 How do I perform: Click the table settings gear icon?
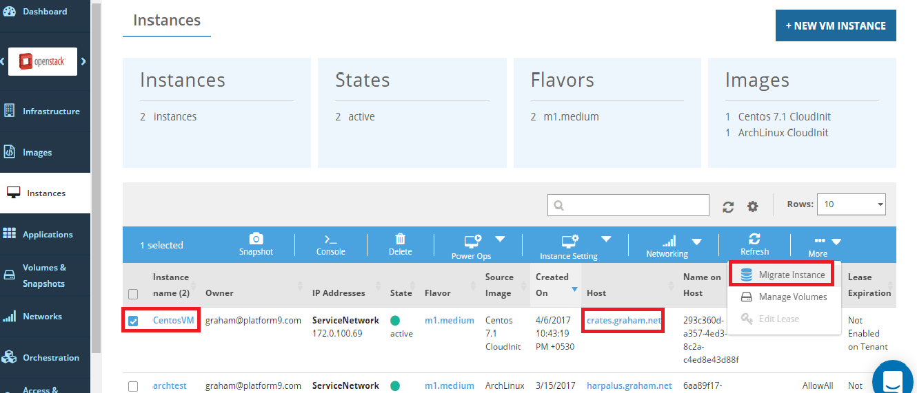click(x=752, y=206)
